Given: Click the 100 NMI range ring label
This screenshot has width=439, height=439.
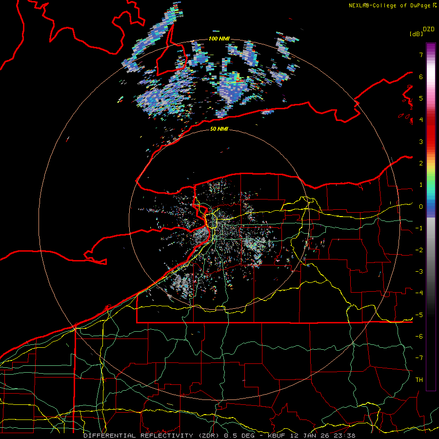Looking at the screenshot, I should tap(219, 39).
